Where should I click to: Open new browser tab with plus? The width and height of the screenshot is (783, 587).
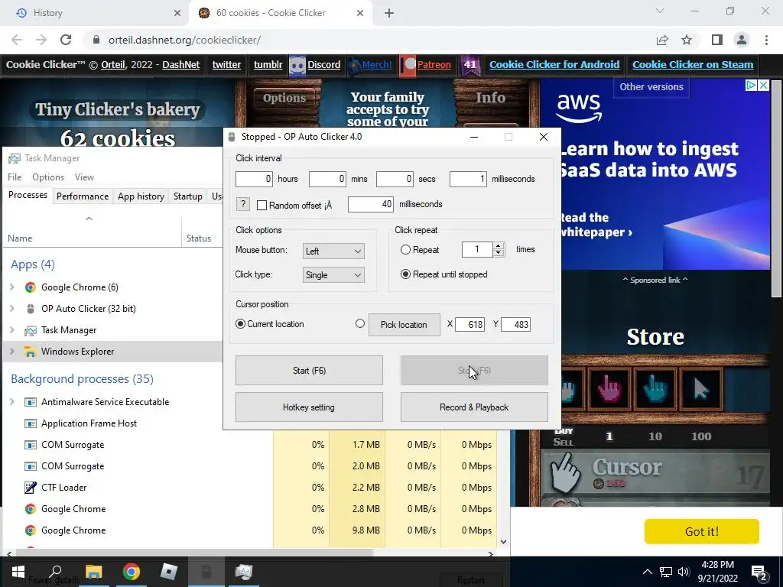[389, 13]
